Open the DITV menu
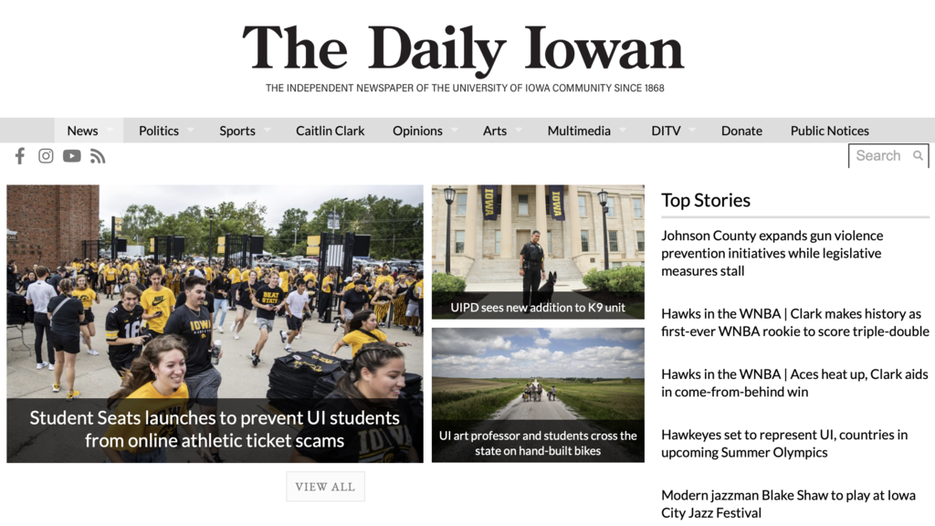 [666, 131]
